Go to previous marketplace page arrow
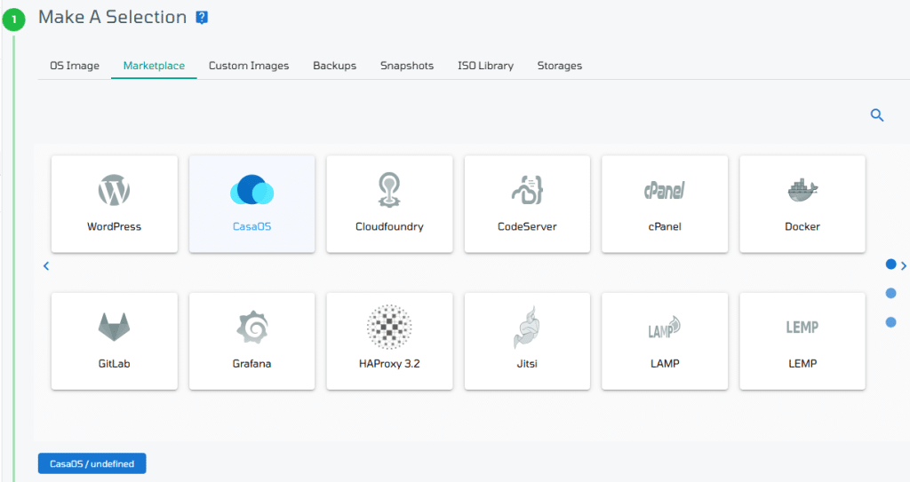 coord(46,266)
